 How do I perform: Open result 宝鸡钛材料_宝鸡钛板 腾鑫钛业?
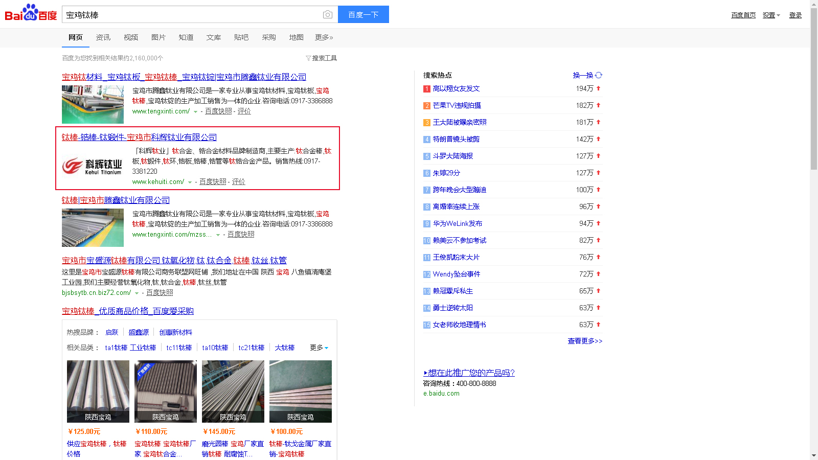[184, 77]
